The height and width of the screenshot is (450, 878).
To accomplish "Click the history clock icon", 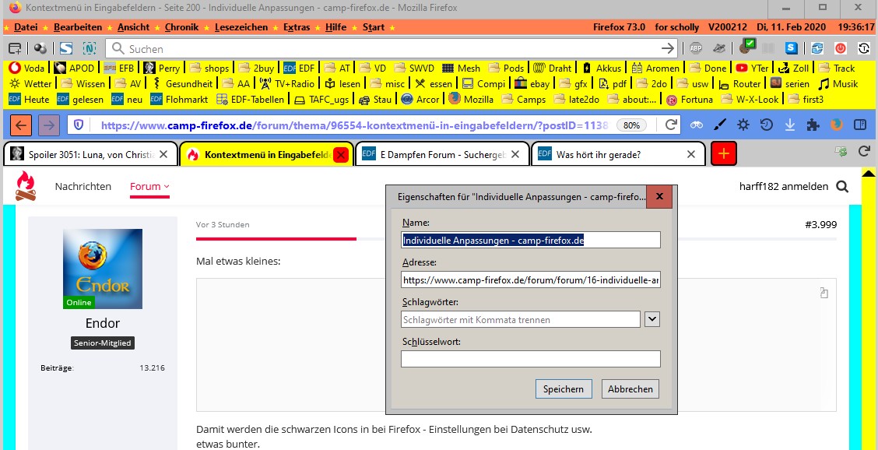I will 767,125.
